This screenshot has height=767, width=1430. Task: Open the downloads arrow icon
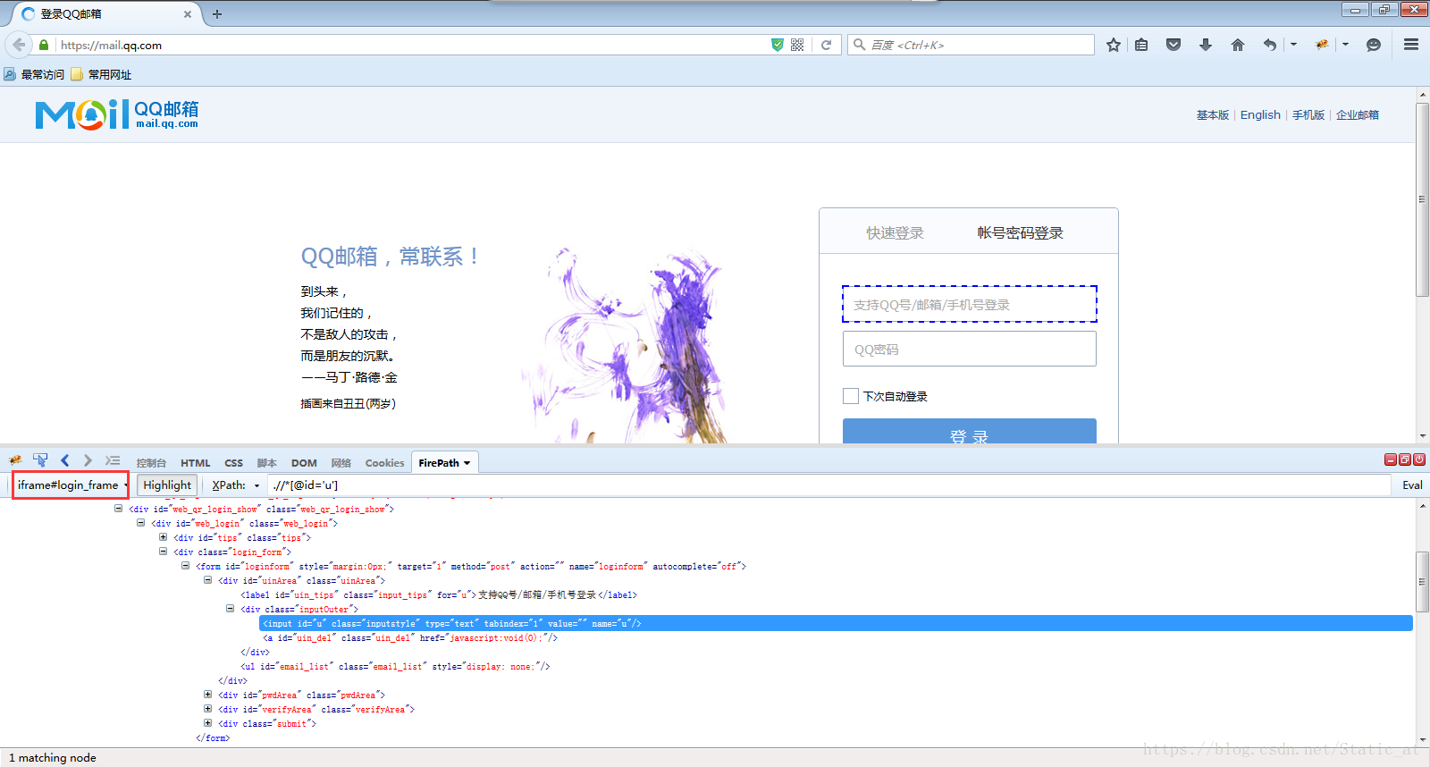pyautogui.click(x=1206, y=45)
